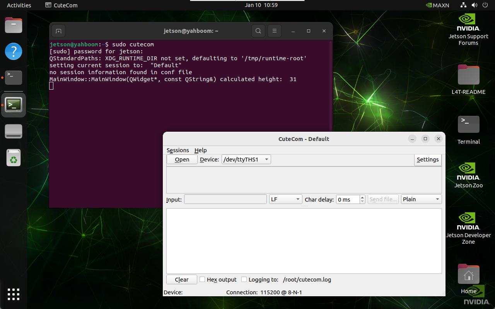Click the terminal title 'jetson@yahboom: ~'
Screen dimensions: 495x309
click(x=191, y=31)
